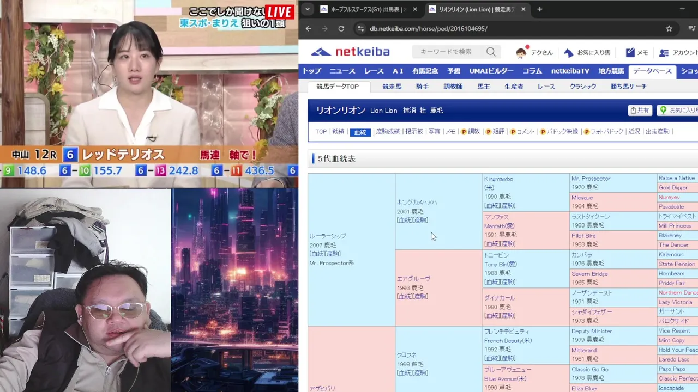The width and height of the screenshot is (698, 392).
Task: Open the コラム nav item
Action: pyautogui.click(x=532, y=71)
